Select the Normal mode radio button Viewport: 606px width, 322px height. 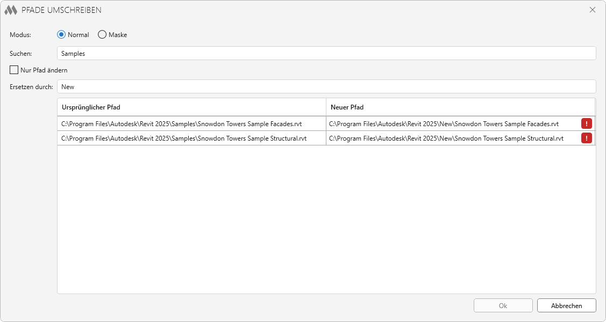click(x=61, y=35)
